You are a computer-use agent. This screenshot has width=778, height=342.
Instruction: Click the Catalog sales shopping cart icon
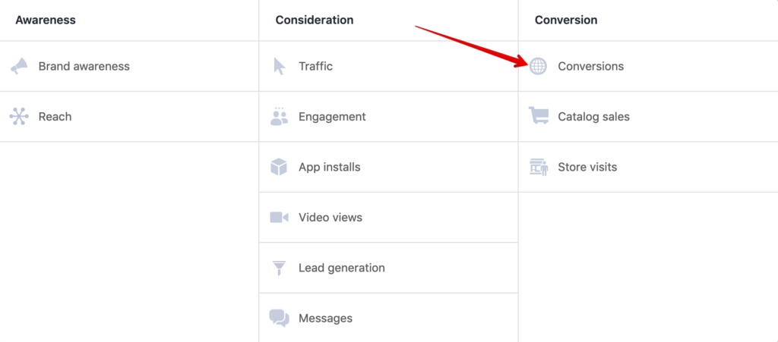tap(539, 116)
